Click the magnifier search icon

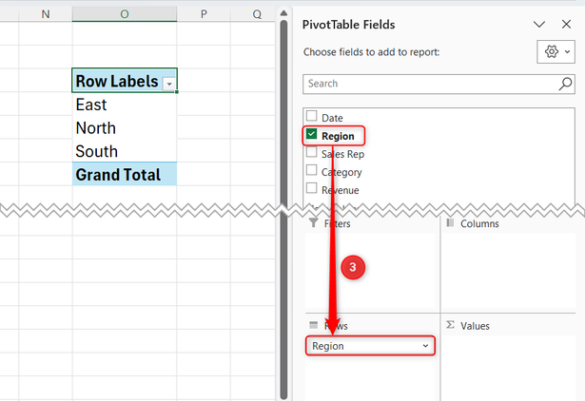click(x=565, y=84)
